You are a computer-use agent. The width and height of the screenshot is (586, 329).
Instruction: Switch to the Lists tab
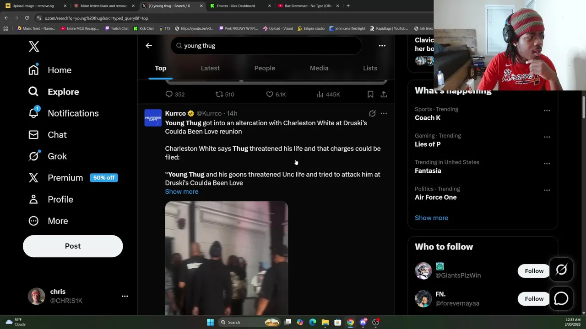point(370,68)
